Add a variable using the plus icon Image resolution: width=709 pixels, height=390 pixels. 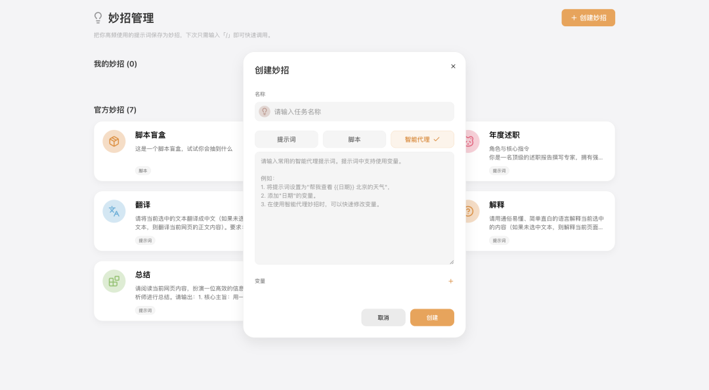[450, 281]
